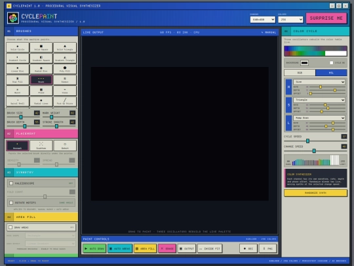Click the Manual label in Live Output header
The height and width of the screenshot is (266, 354).
point(269,32)
